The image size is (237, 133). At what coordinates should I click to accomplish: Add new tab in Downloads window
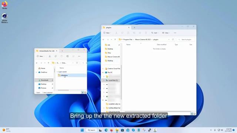[x=62, y=51]
